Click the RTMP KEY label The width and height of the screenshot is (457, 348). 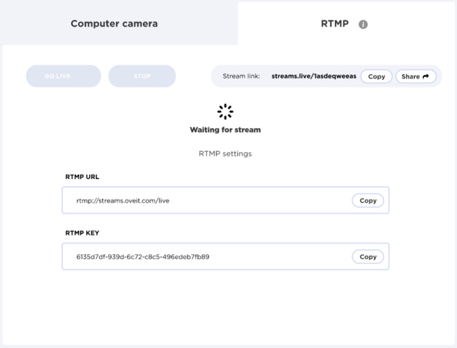tap(82, 233)
